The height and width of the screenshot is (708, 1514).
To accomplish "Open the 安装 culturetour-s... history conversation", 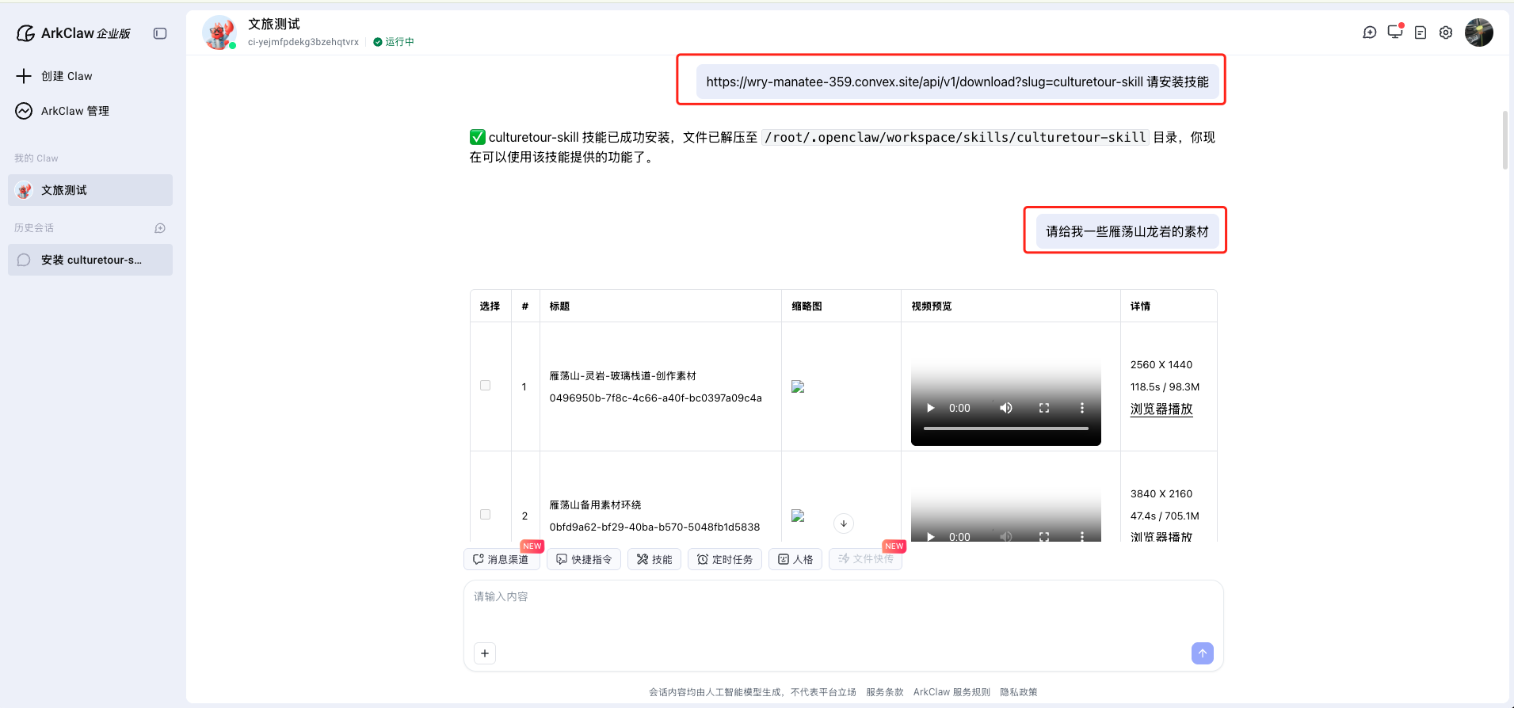I will [x=90, y=260].
